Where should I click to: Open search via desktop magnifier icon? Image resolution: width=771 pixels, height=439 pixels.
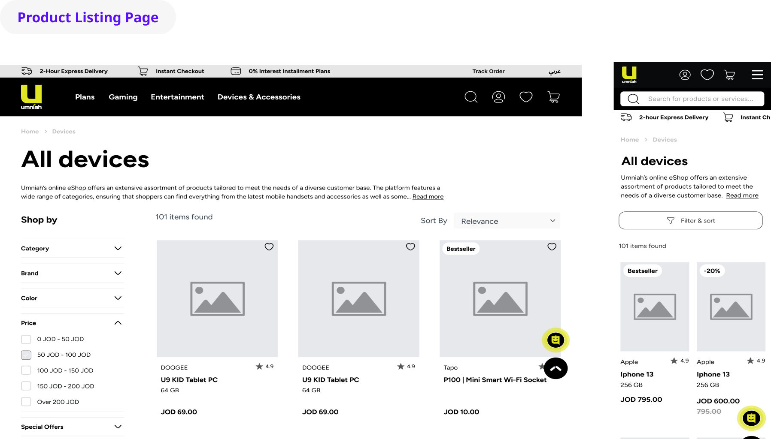pos(471,97)
